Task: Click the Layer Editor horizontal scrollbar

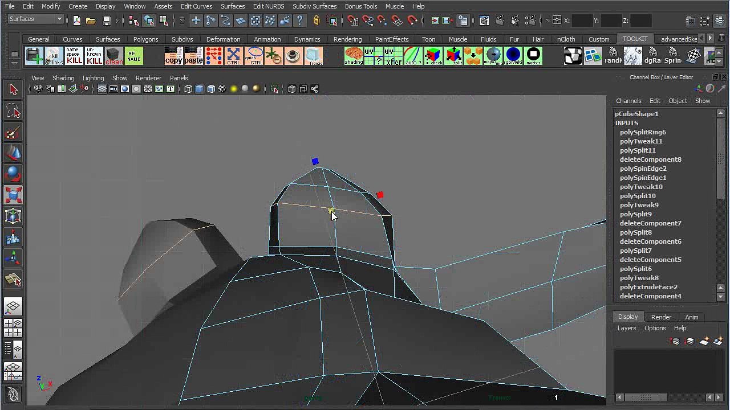Action: coord(669,397)
